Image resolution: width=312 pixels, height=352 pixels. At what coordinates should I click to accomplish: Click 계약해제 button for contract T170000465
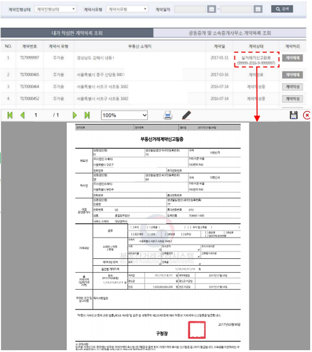(x=292, y=75)
